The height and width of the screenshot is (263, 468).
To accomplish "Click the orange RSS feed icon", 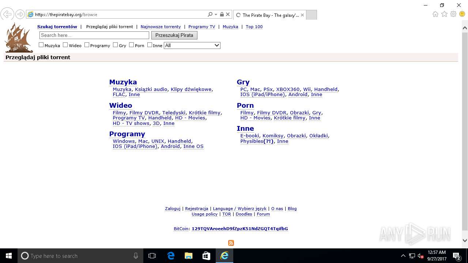I will (x=231, y=243).
